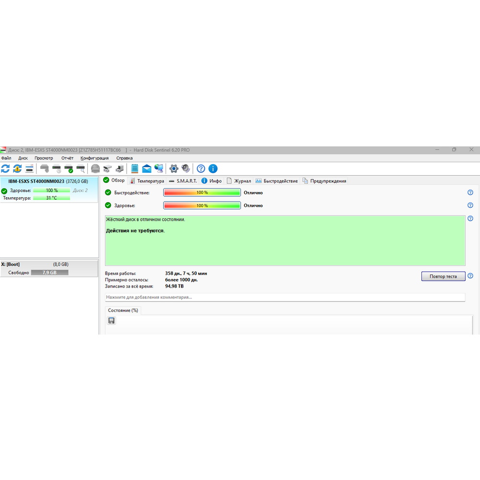
Task: Click the Повтор теста button
Action: tap(443, 276)
